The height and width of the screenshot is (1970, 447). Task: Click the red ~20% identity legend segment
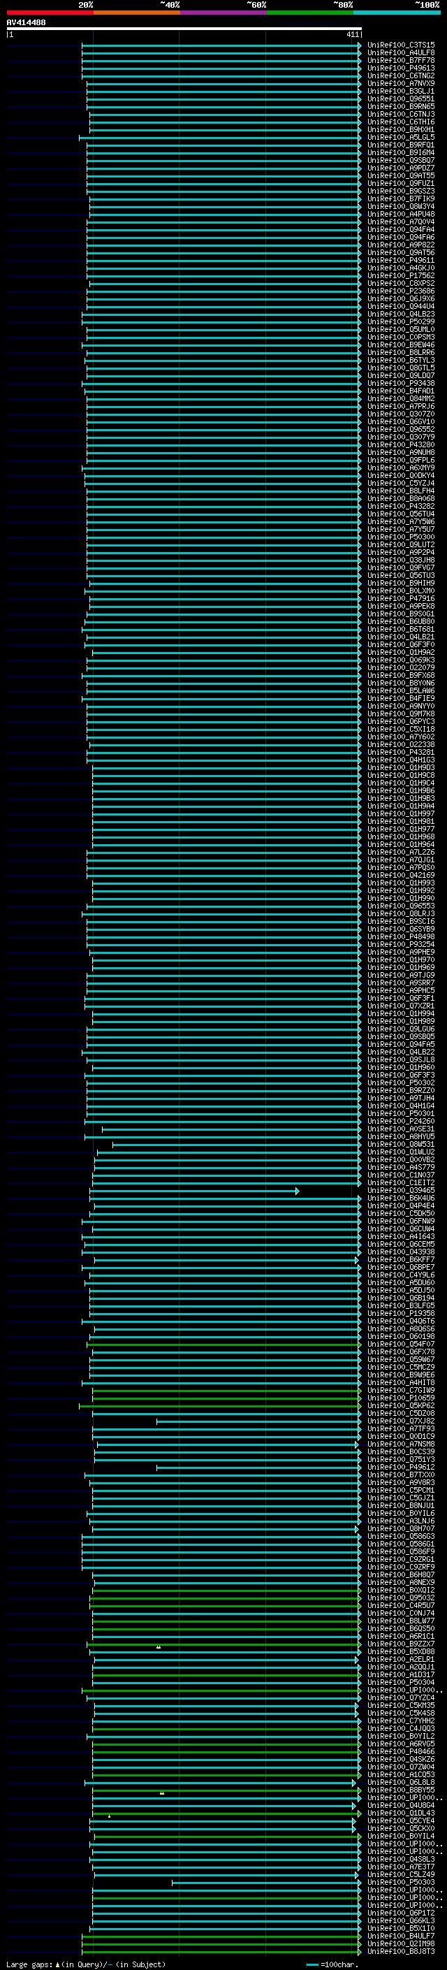coord(50,13)
